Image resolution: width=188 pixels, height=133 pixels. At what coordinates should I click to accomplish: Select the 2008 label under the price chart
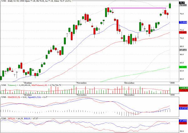172,83
